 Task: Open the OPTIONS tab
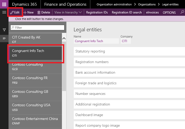tap(169, 12)
